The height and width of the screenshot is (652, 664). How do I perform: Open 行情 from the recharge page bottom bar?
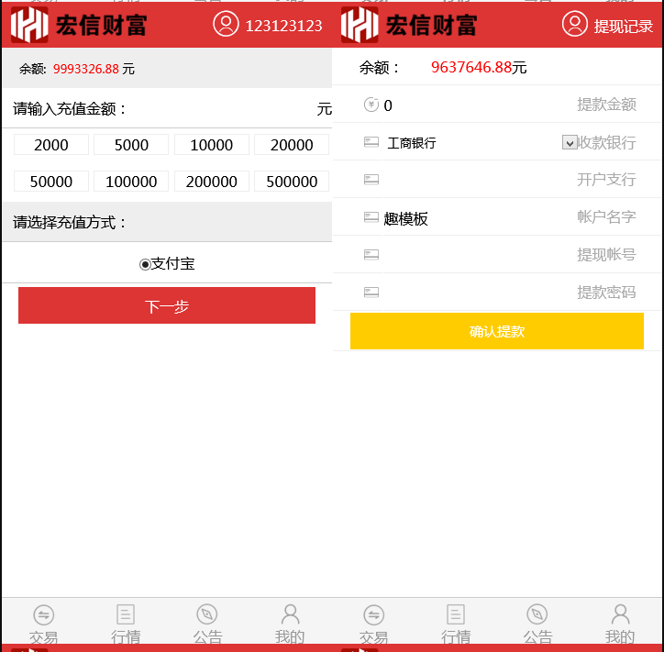click(x=126, y=615)
